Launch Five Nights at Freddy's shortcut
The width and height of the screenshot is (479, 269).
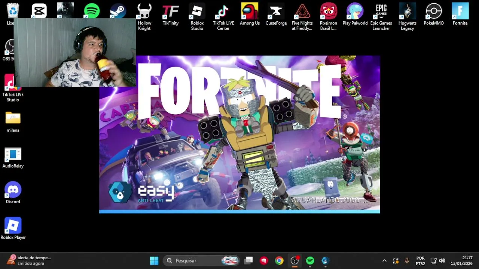pyautogui.click(x=302, y=17)
